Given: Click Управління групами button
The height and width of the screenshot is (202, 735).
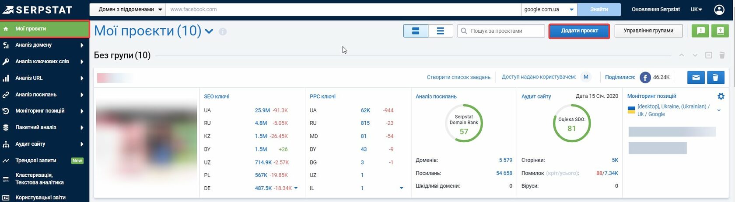Looking at the screenshot, I should [648, 31].
